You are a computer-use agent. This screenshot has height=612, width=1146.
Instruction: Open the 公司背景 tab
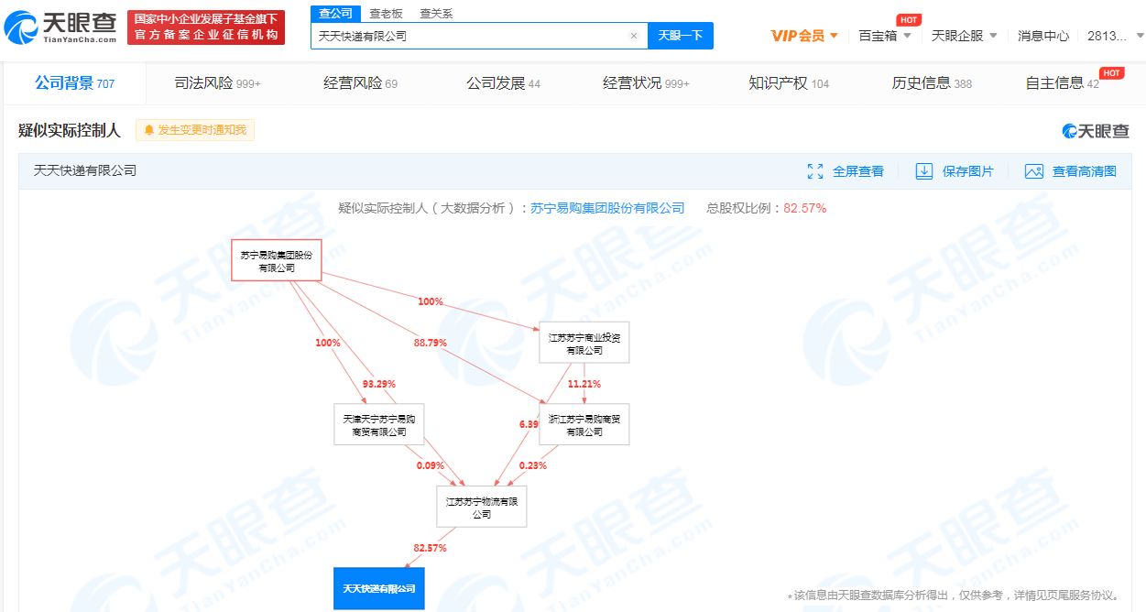[x=75, y=83]
